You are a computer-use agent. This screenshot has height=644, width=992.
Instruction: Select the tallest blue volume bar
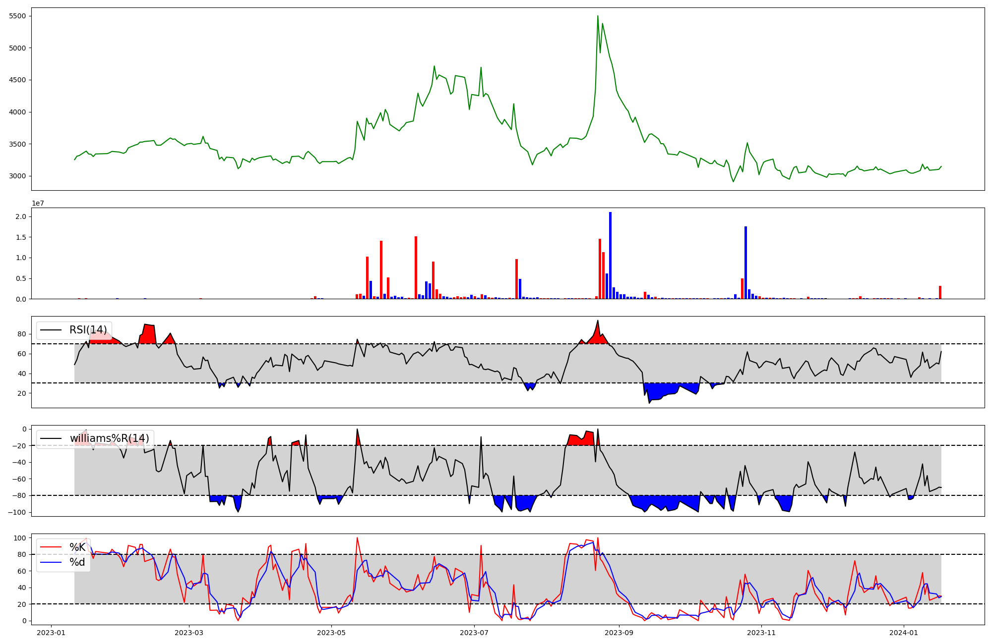[x=610, y=256]
